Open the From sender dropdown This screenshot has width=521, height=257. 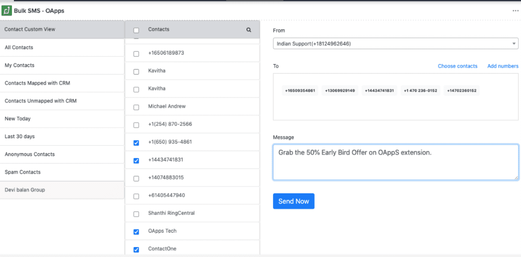click(395, 44)
